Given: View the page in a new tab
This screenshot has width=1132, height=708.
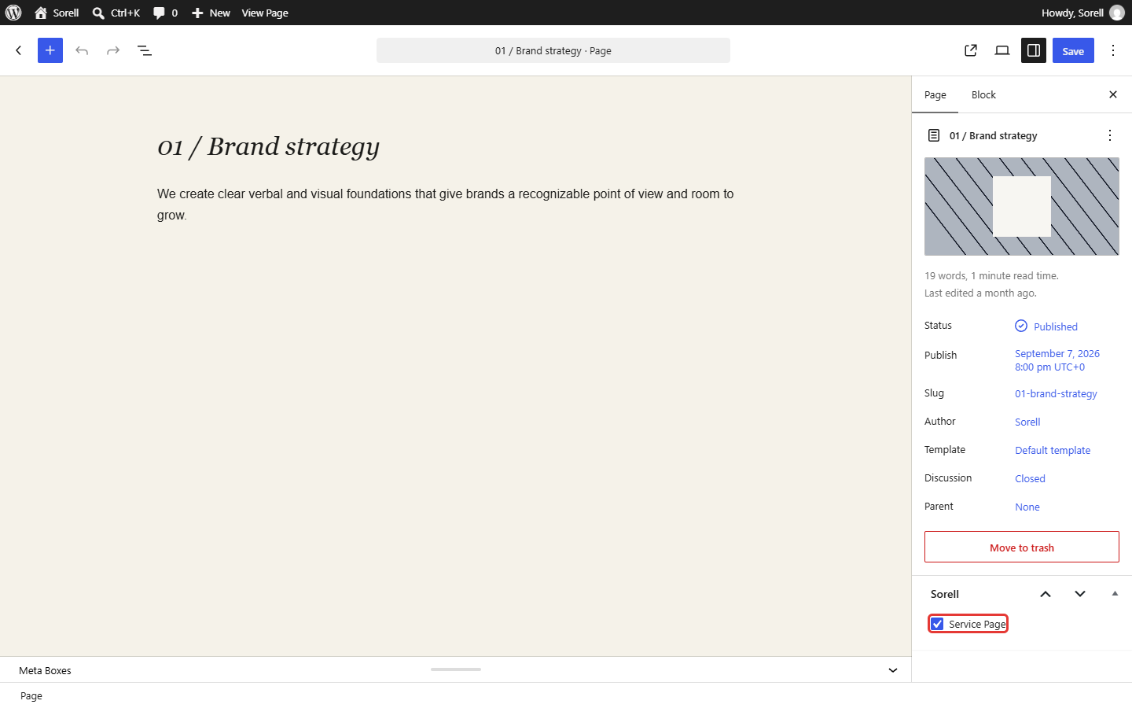Looking at the screenshot, I should pos(971,50).
